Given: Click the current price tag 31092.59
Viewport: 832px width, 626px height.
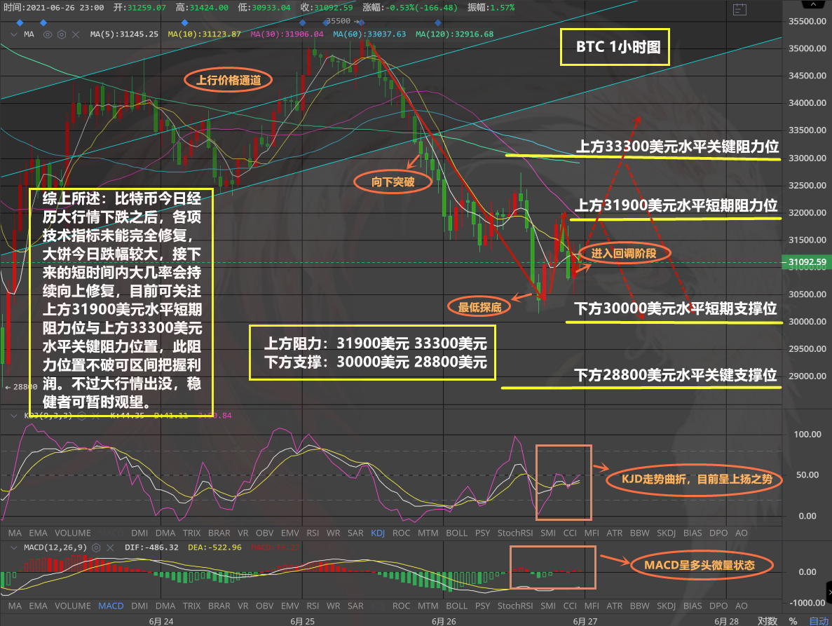Looking at the screenshot, I should (807, 262).
